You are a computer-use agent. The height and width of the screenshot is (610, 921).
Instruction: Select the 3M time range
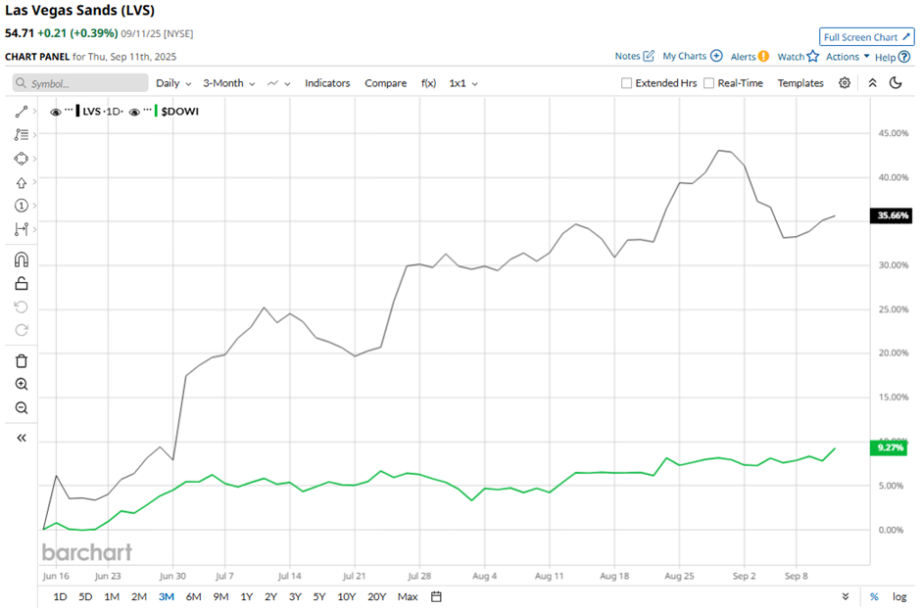tap(167, 596)
